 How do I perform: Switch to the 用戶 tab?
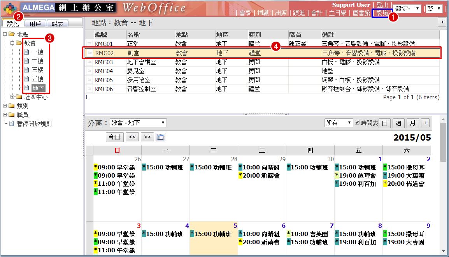(x=35, y=24)
